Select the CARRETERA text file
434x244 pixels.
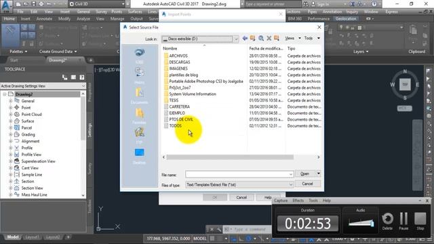(179, 106)
